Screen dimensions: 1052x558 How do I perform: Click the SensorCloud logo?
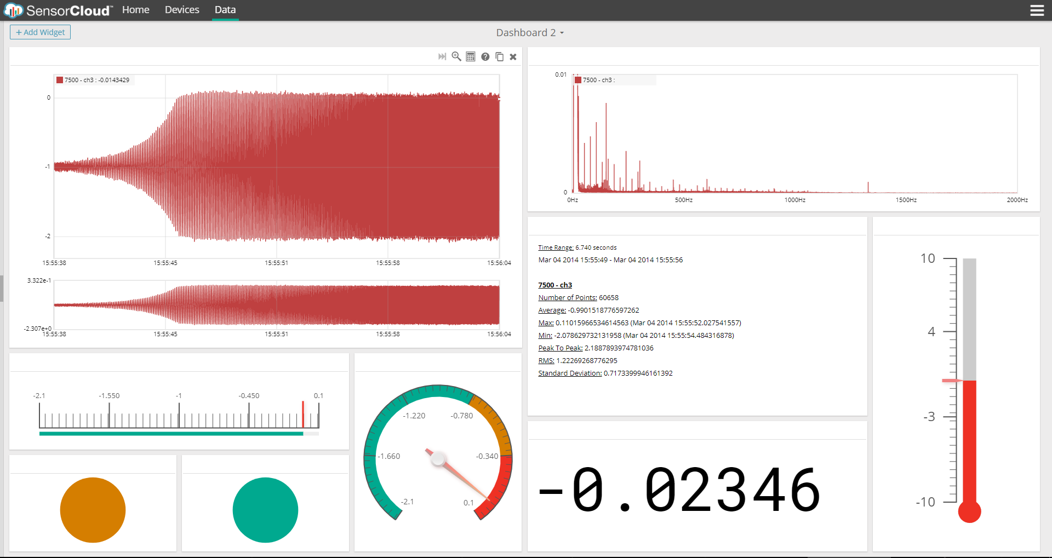click(58, 10)
